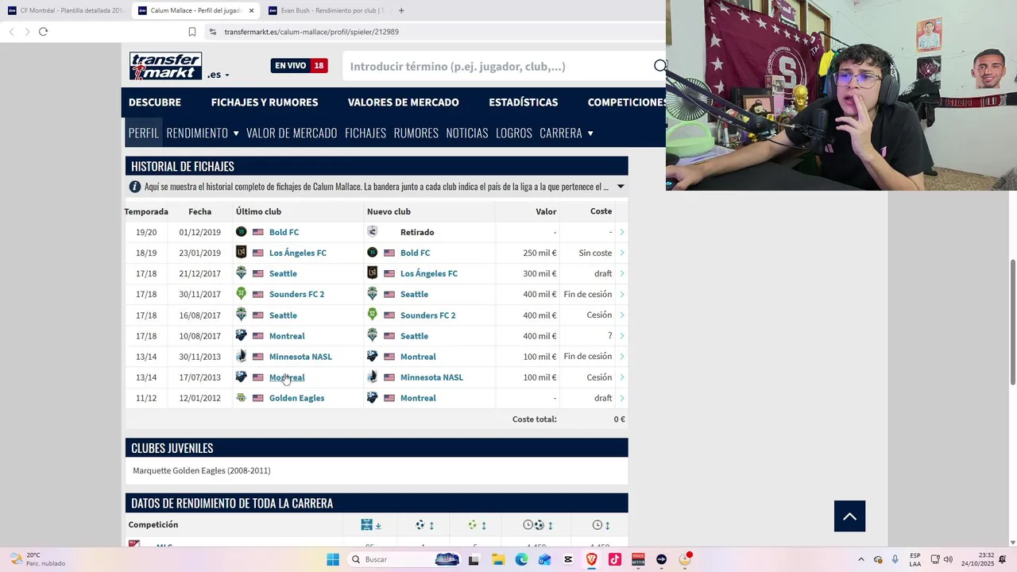Open the Montreal link in the 17/07/2013 row

[x=287, y=377]
